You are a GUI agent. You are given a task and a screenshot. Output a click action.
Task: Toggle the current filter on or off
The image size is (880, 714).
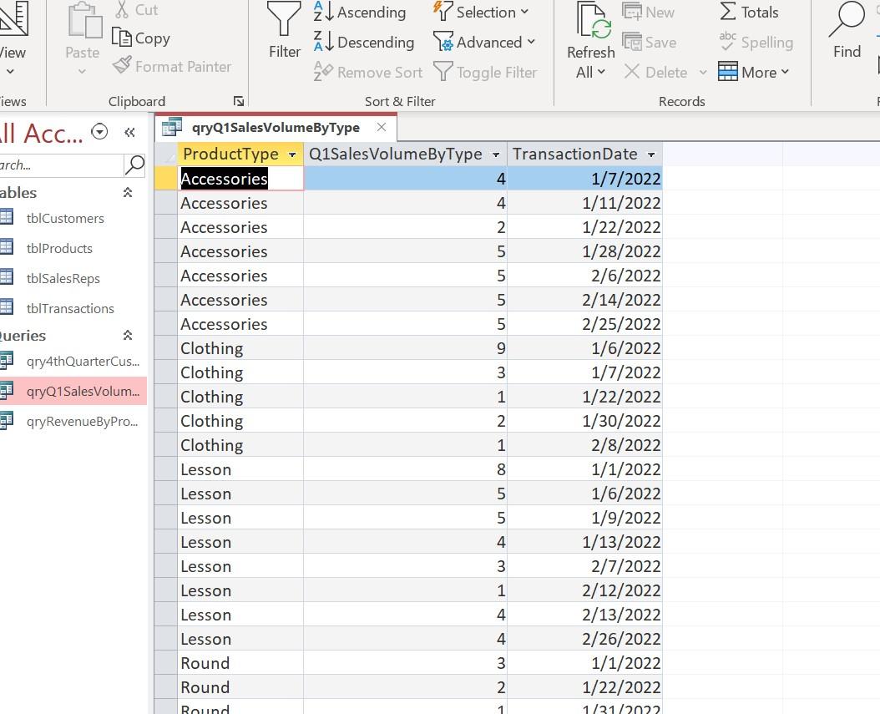486,72
